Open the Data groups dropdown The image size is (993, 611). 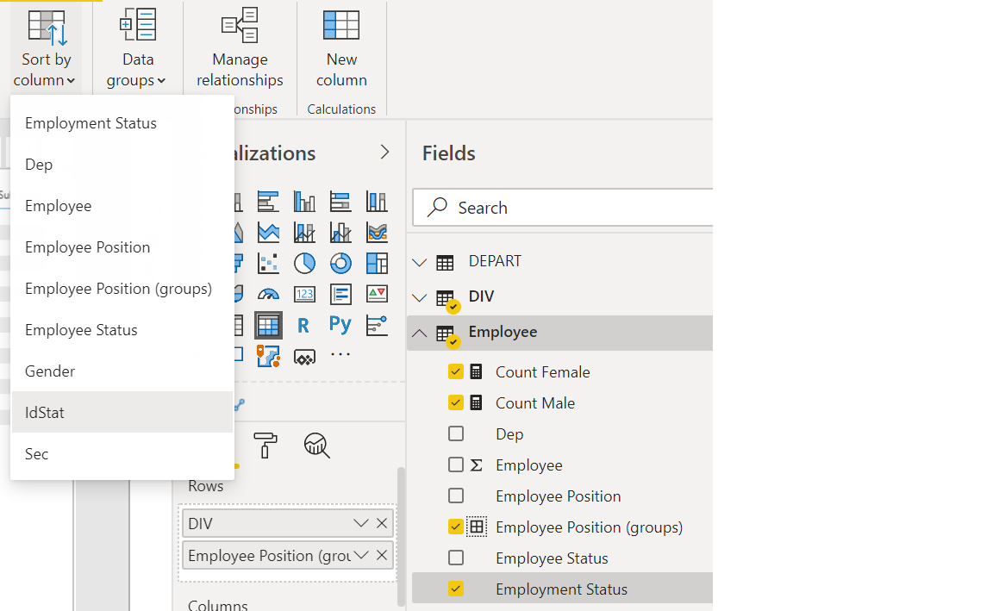(137, 47)
